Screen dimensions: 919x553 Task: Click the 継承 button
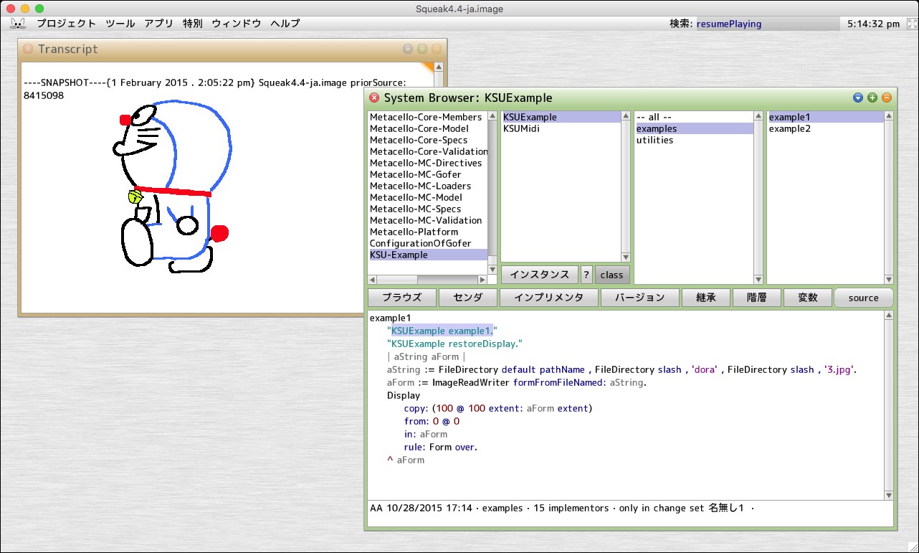point(706,298)
